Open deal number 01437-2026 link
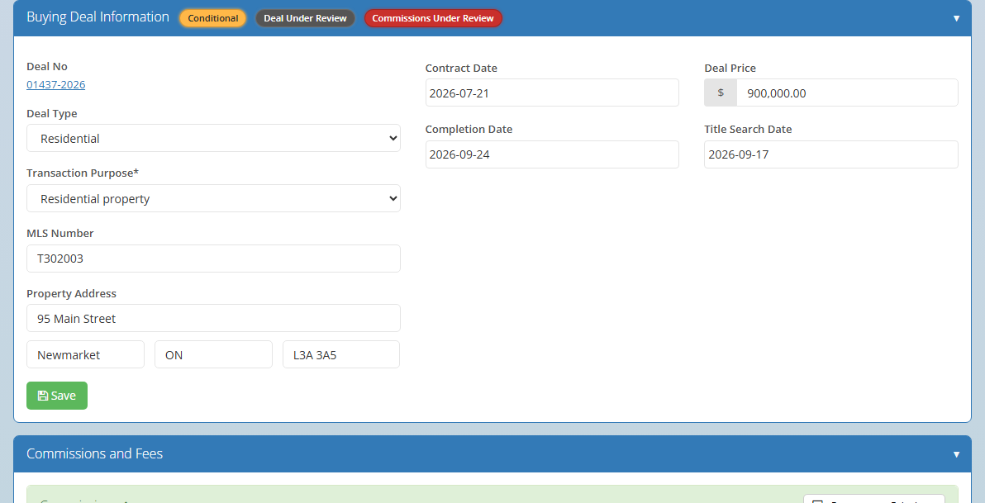Screen dimensions: 985x503 [x=56, y=85]
